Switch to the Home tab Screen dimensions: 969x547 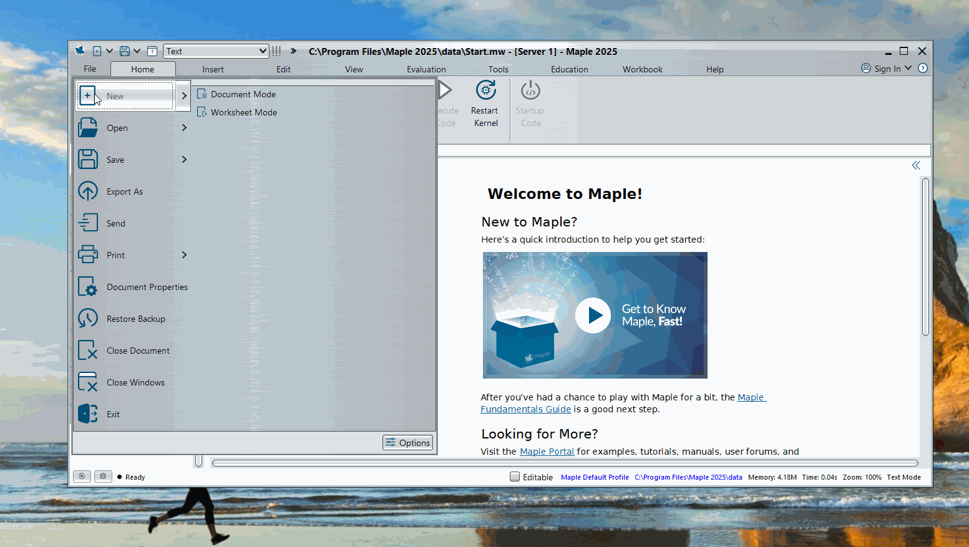[143, 69]
